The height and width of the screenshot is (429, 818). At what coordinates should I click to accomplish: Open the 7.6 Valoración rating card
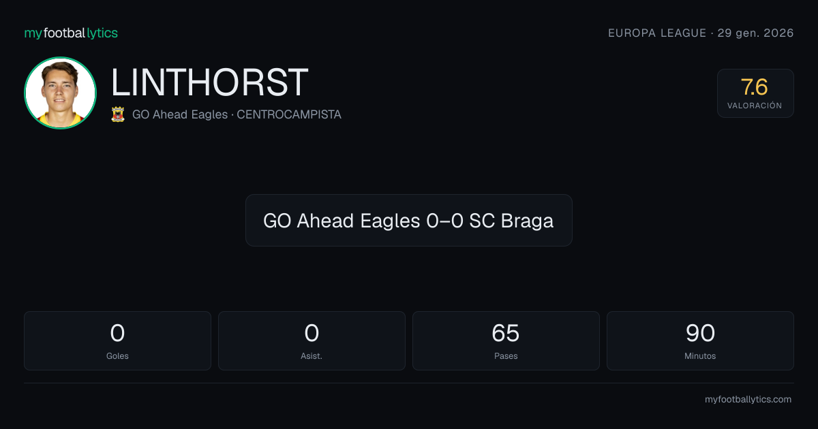click(755, 93)
